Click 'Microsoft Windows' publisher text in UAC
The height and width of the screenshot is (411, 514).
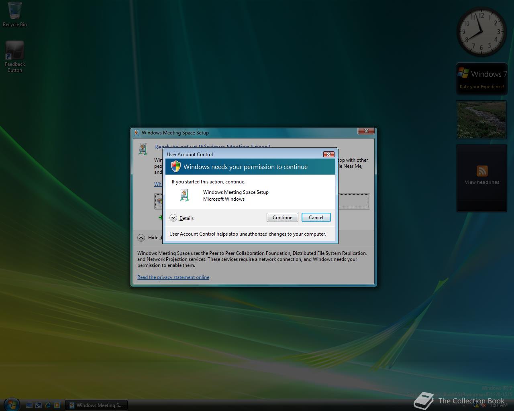pyautogui.click(x=224, y=199)
